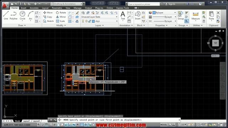228x128 pixels.
Task: Select the Circle tool
Action: pyautogui.click(x=22, y=15)
